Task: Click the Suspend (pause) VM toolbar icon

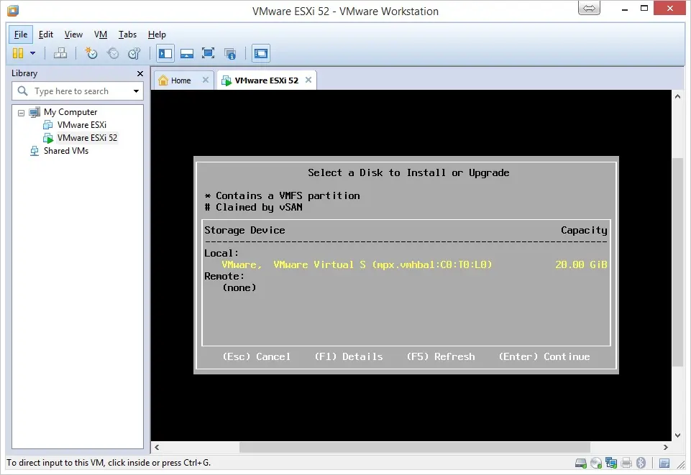Action: [18, 53]
